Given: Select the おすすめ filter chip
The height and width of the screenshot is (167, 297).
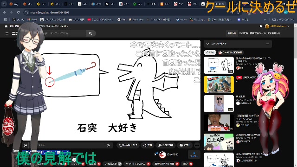Looking at the screenshot, I should pyautogui.click(x=210, y=52).
